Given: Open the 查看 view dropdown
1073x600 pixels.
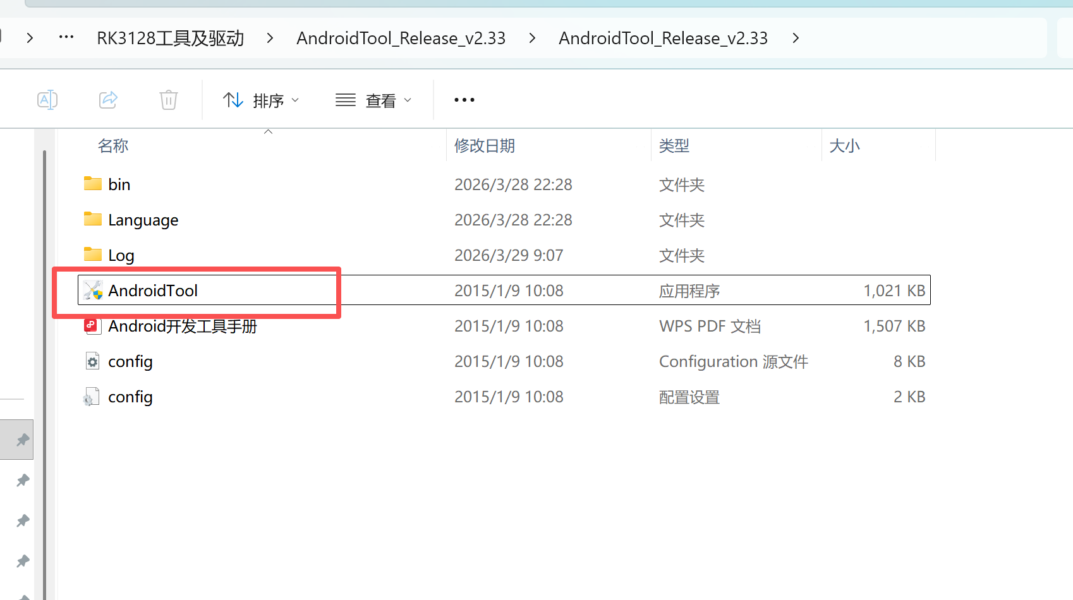Looking at the screenshot, I should (373, 100).
